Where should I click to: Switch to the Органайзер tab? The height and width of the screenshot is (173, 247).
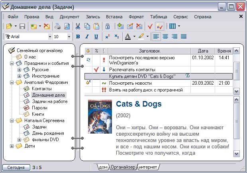point(123,167)
